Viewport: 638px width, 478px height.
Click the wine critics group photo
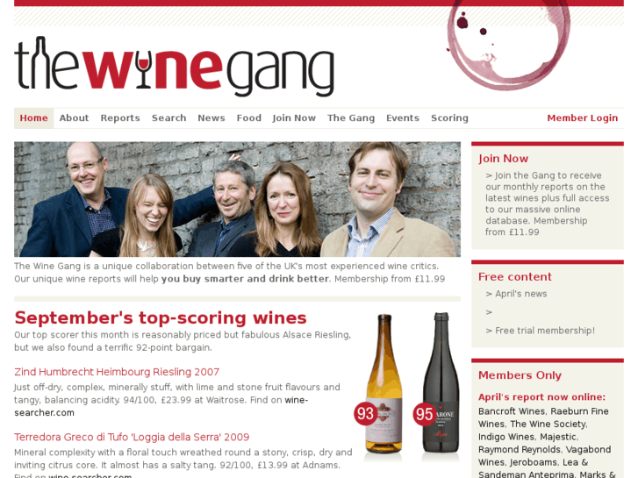tap(237, 199)
